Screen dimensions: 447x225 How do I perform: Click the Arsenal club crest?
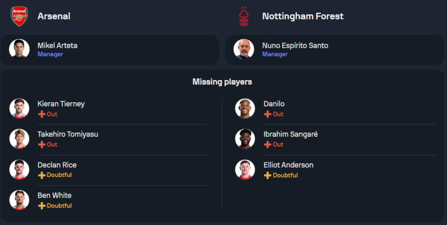(x=19, y=17)
